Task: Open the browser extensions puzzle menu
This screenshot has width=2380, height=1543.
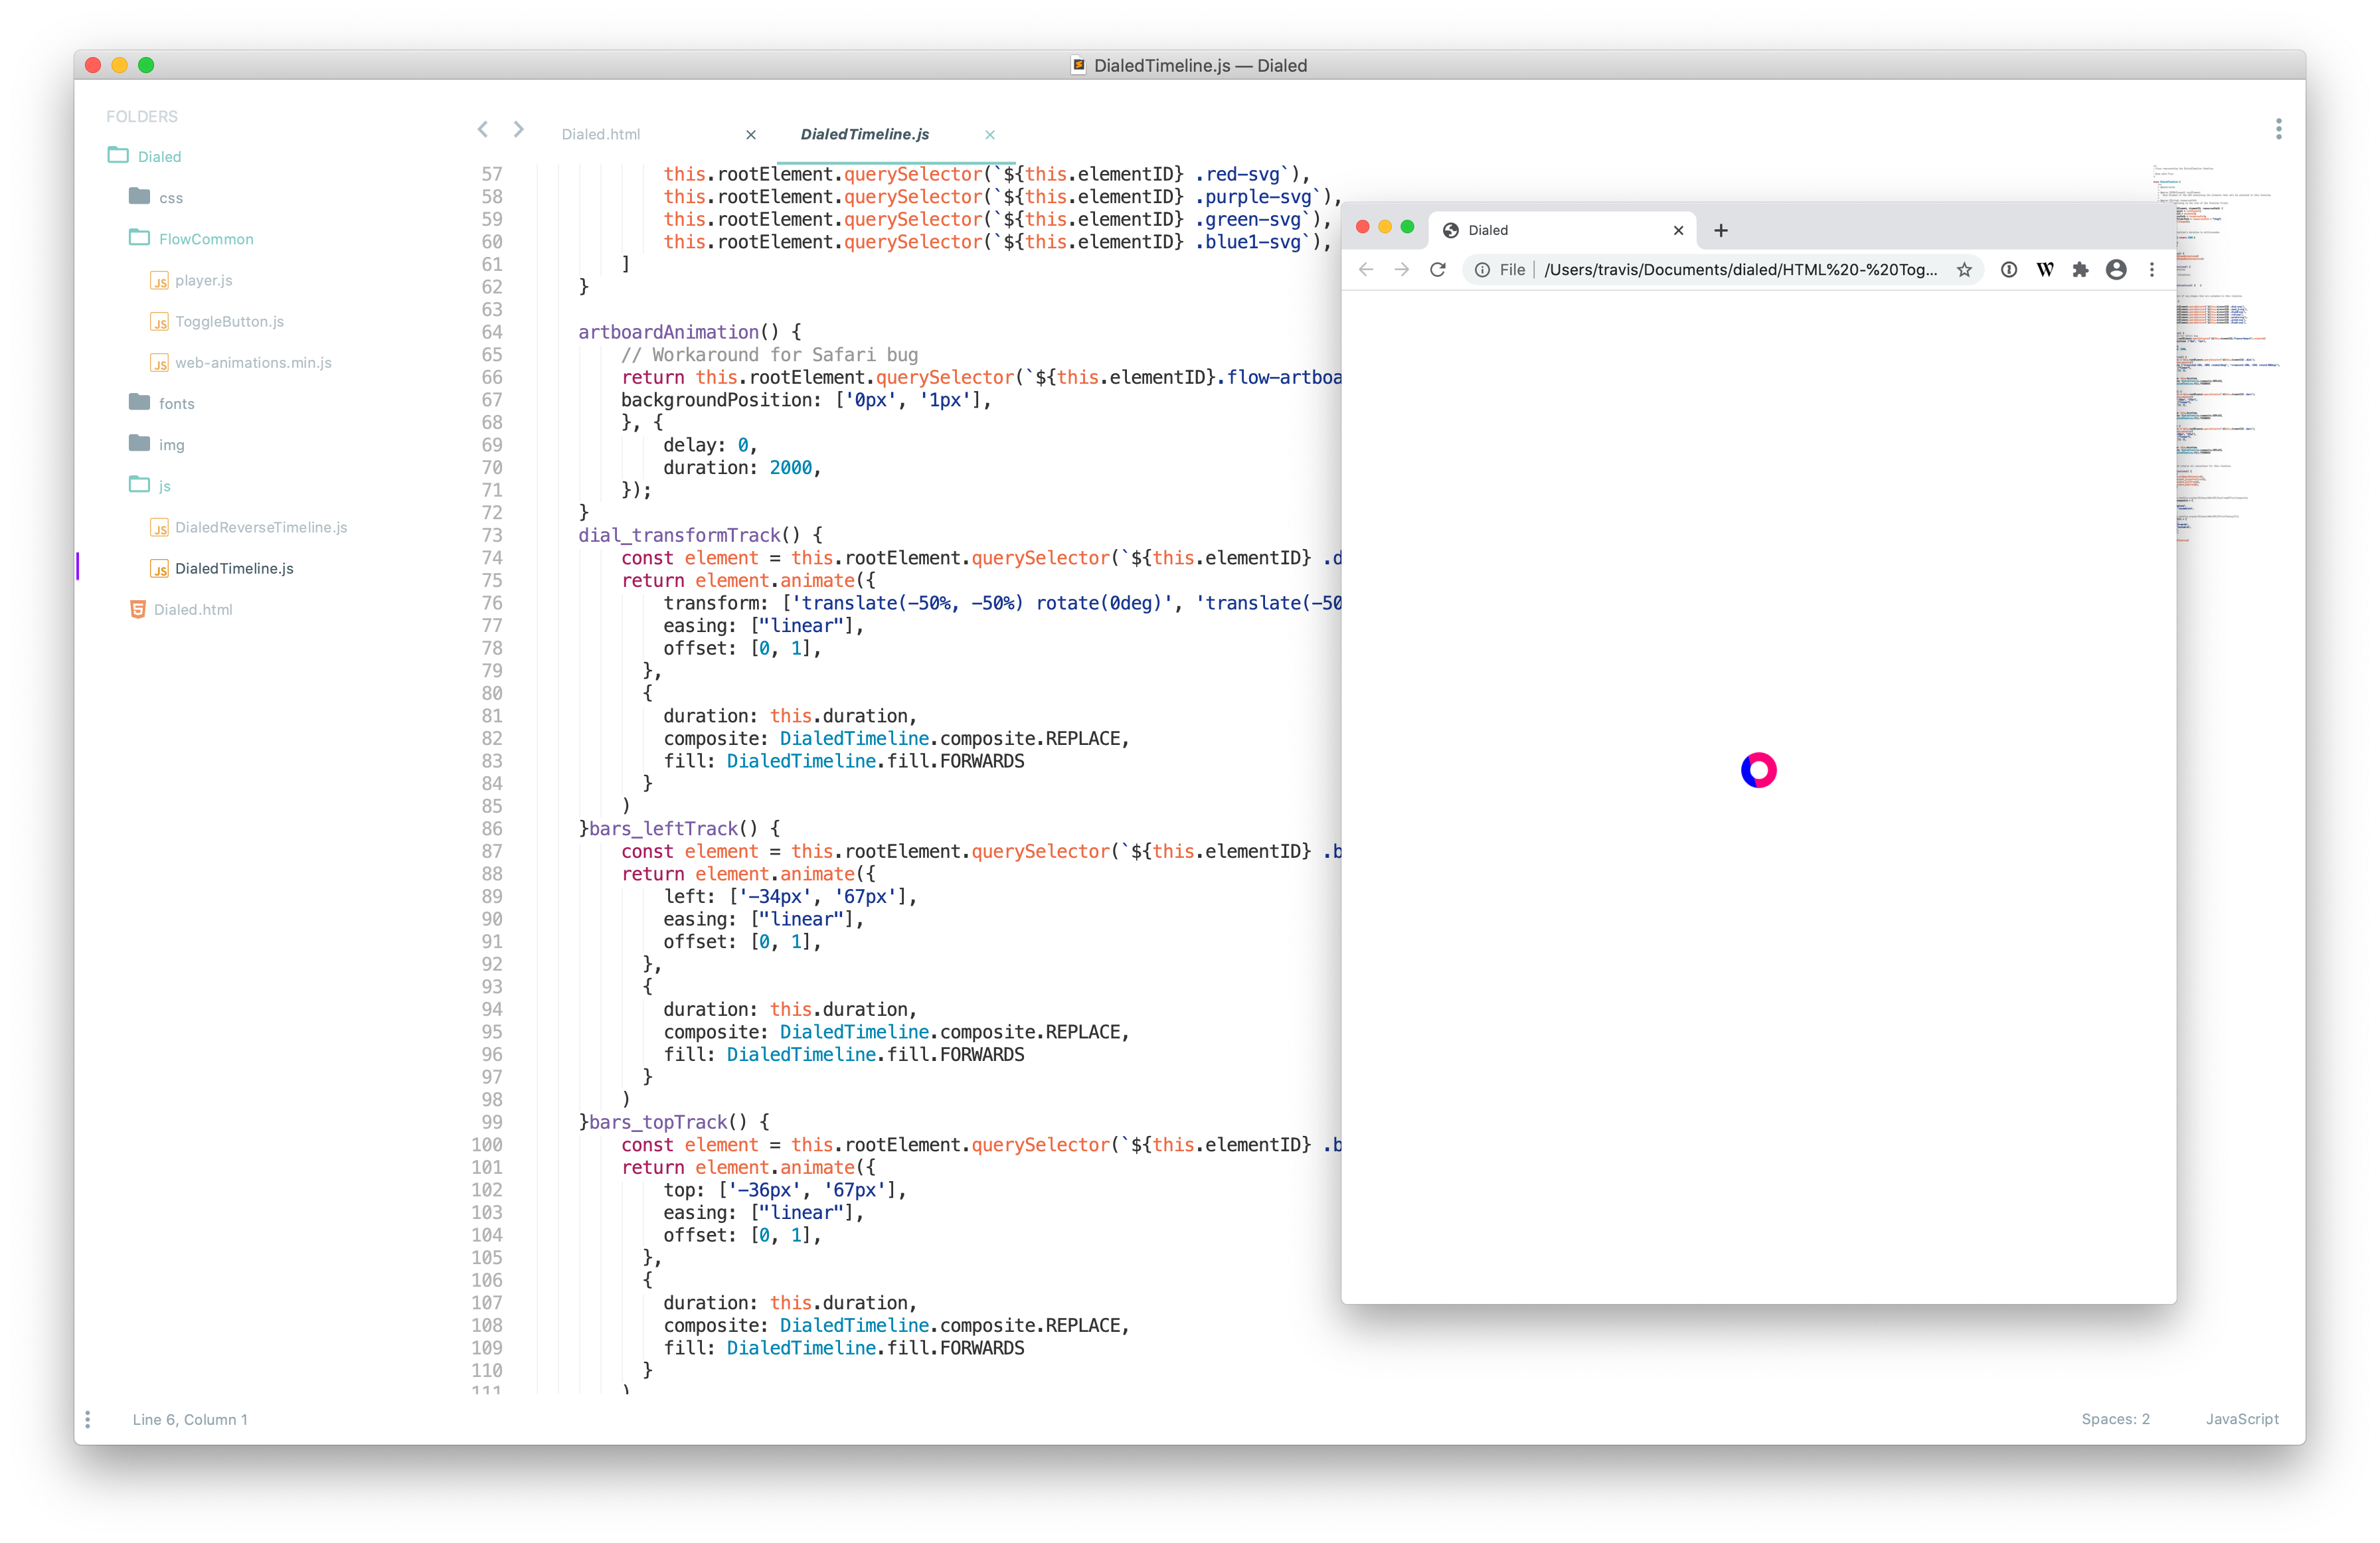Action: (2081, 269)
